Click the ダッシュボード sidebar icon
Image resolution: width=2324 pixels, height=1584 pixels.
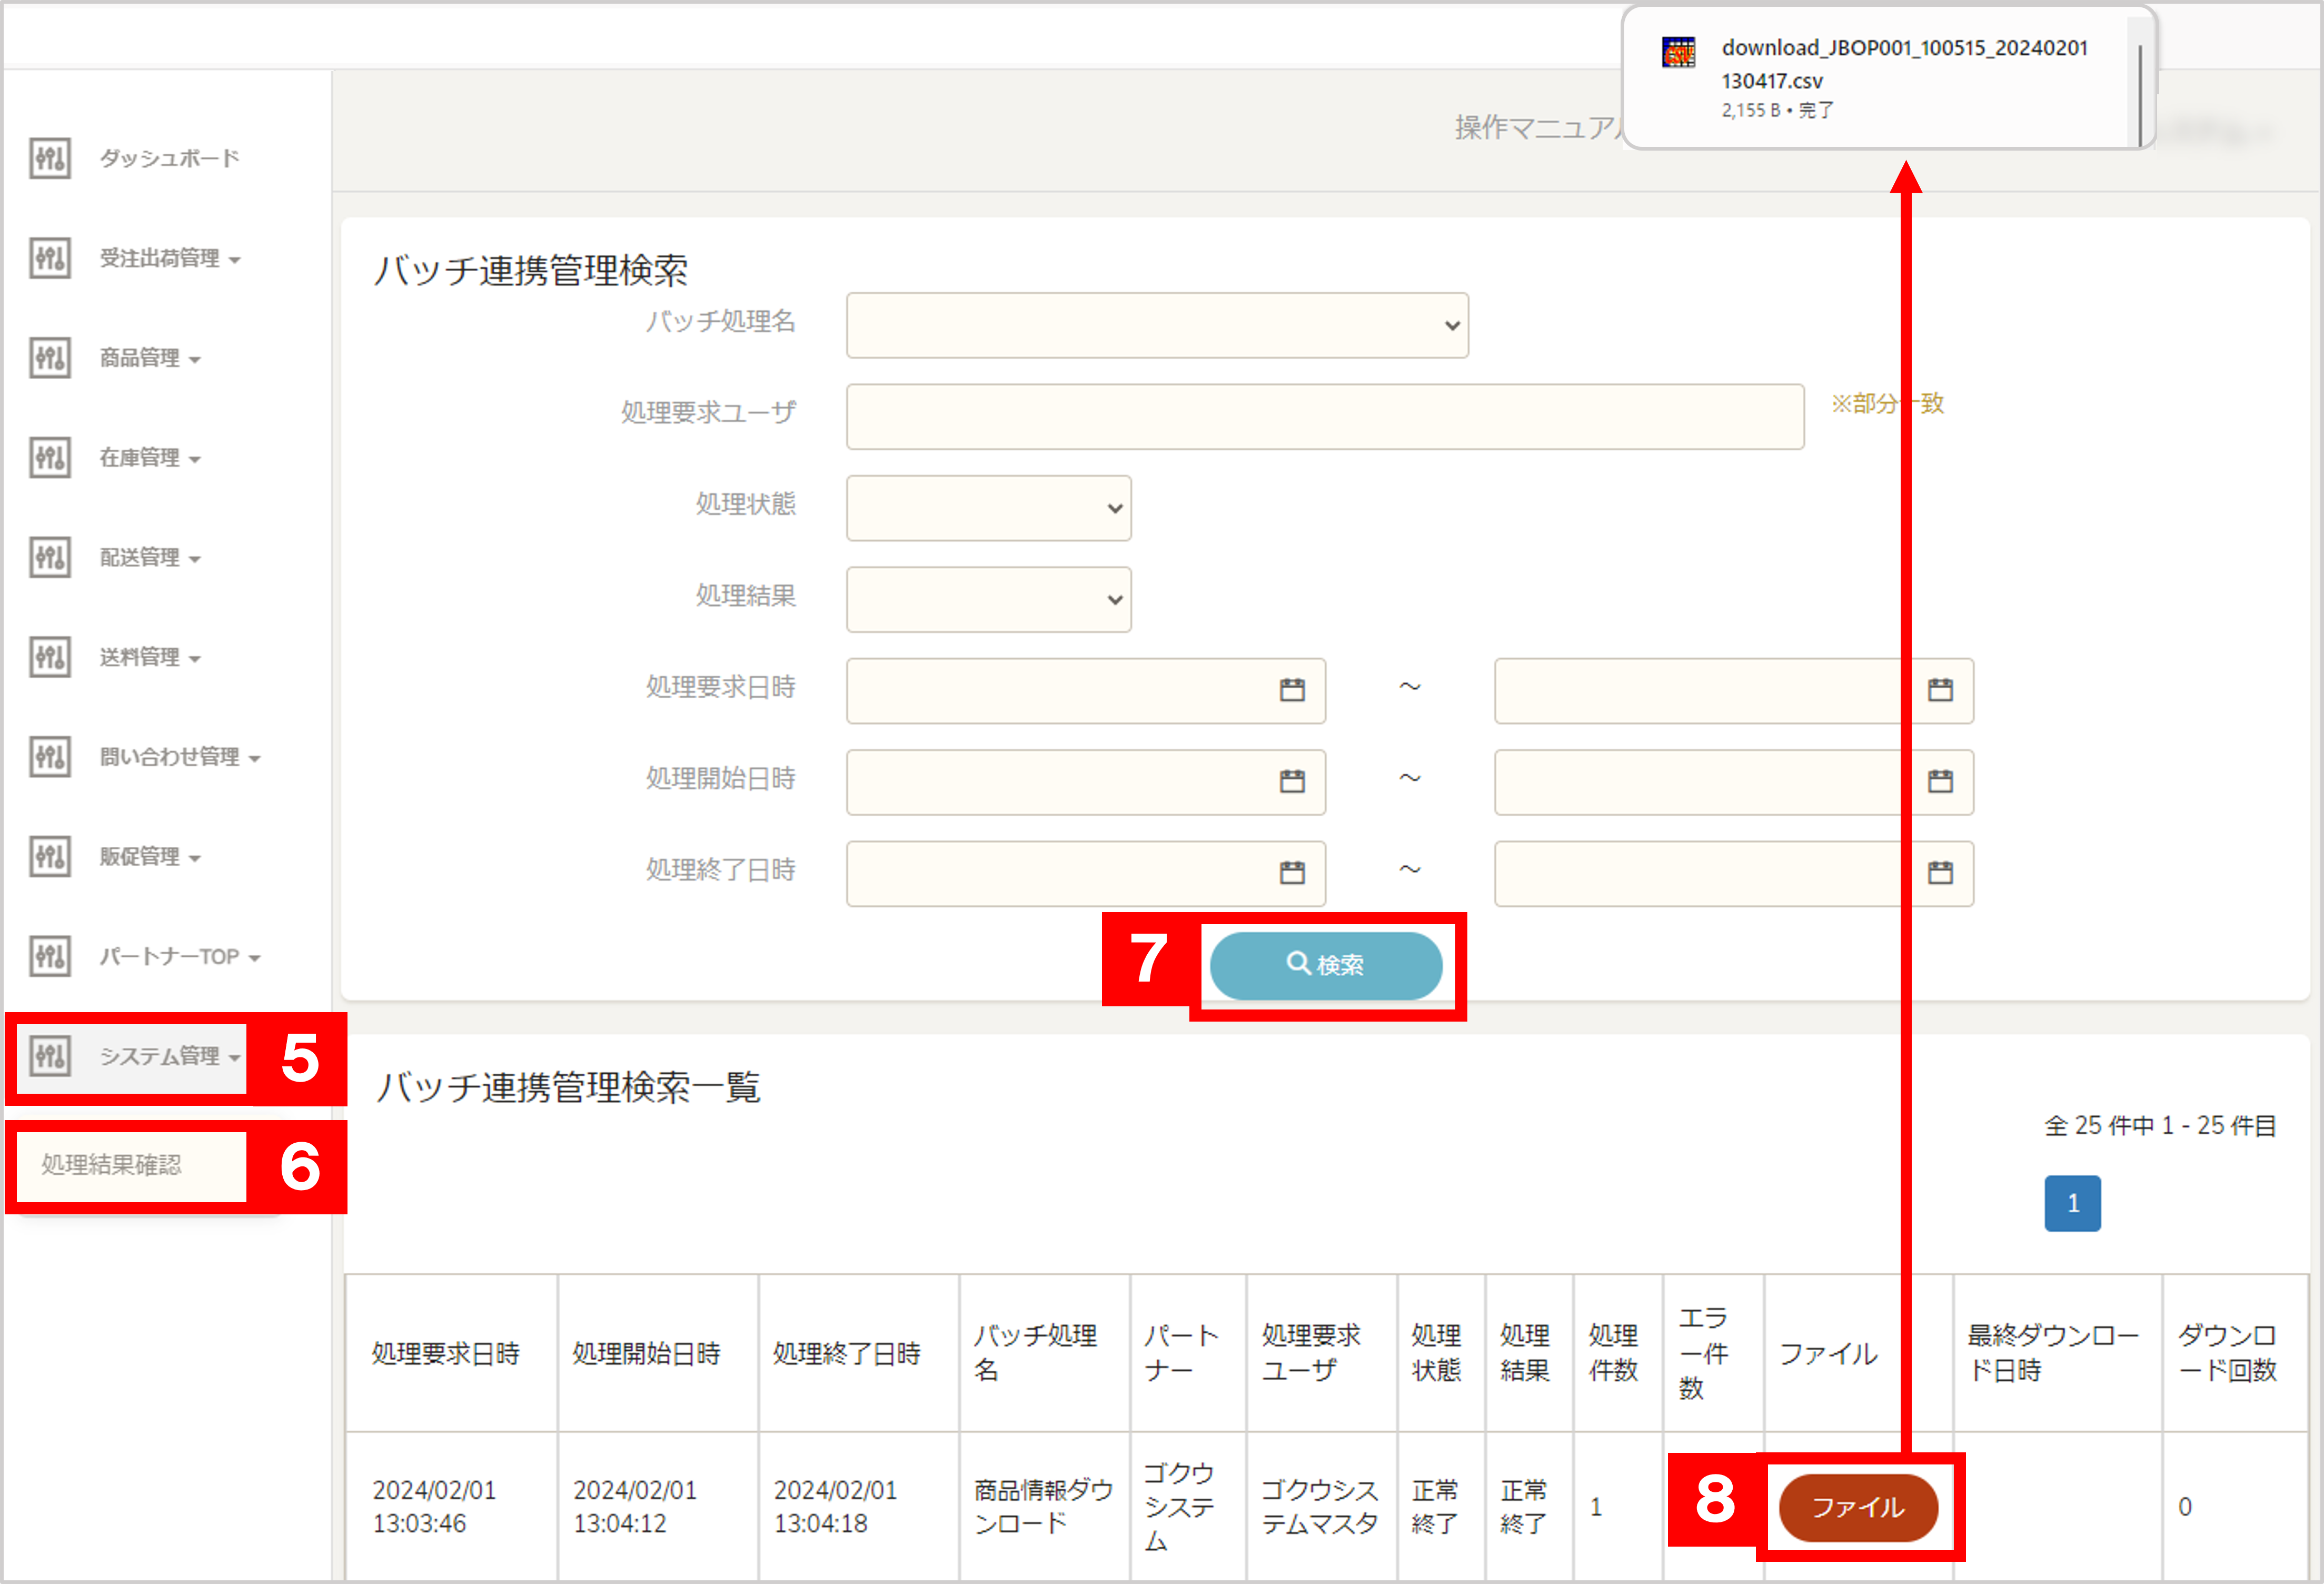[x=50, y=158]
